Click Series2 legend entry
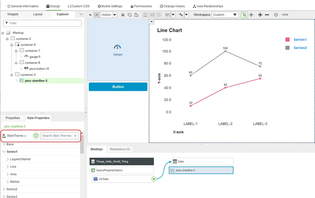Viewport: 315px width, 198px height. (300, 48)
